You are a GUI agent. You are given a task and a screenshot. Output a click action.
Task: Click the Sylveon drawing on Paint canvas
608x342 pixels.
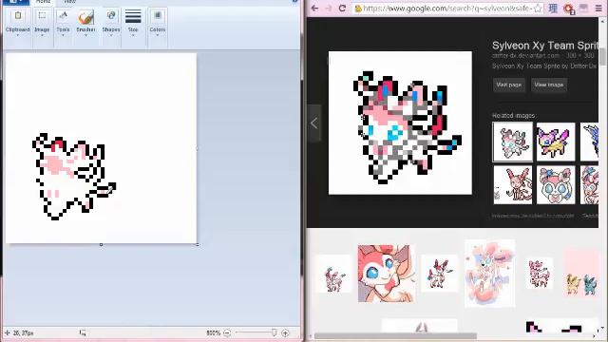[x=74, y=177]
